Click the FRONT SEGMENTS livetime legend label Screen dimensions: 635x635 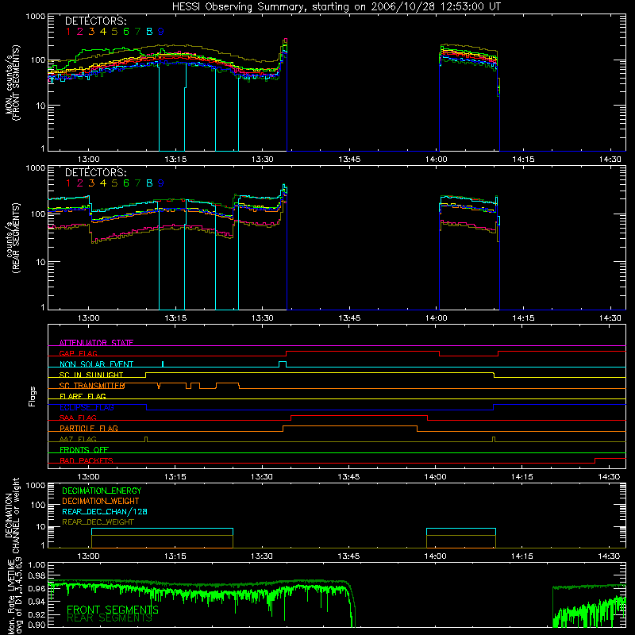[x=113, y=610]
